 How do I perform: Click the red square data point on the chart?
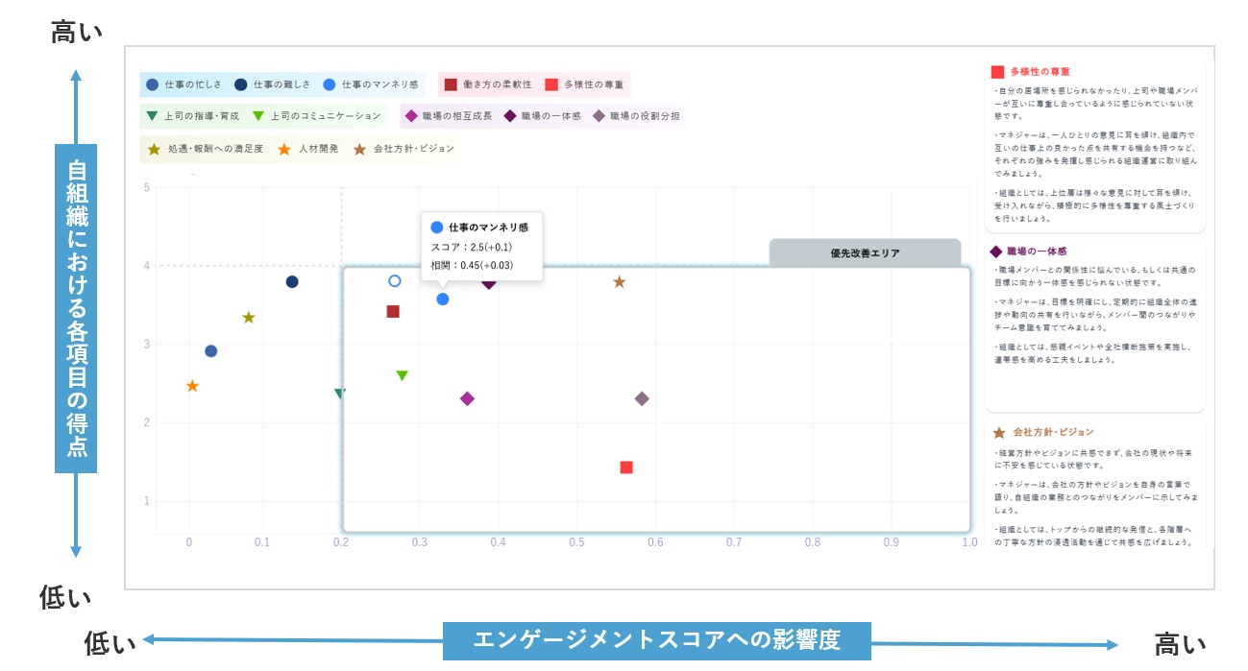coord(626,467)
